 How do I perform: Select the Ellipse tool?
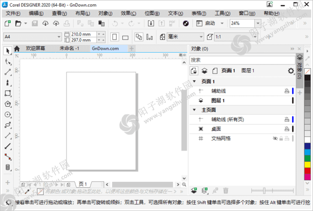point(8,115)
